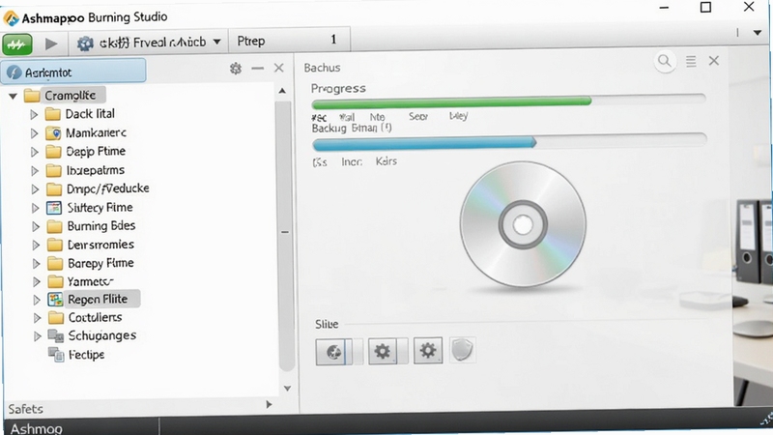The image size is (773, 435).
Task: Click the play arrow in toolbar
Action: [x=51, y=43]
